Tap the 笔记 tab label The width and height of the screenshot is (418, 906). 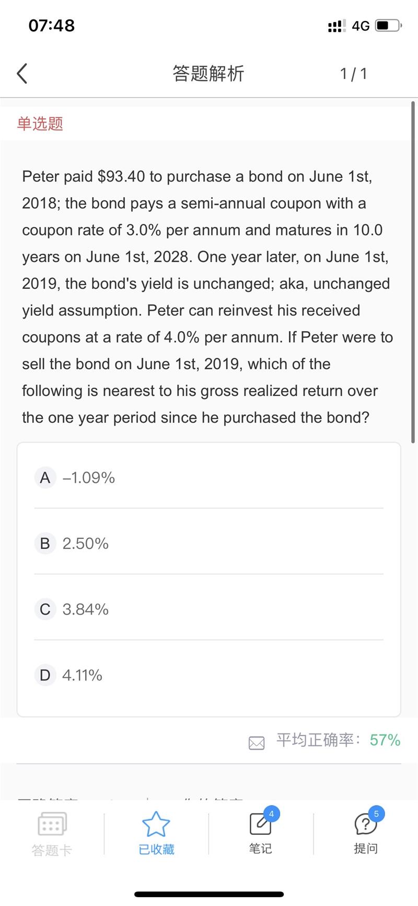pos(261,848)
